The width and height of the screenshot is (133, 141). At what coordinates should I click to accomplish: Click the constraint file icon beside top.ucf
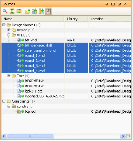pyautogui.click(x=19, y=111)
